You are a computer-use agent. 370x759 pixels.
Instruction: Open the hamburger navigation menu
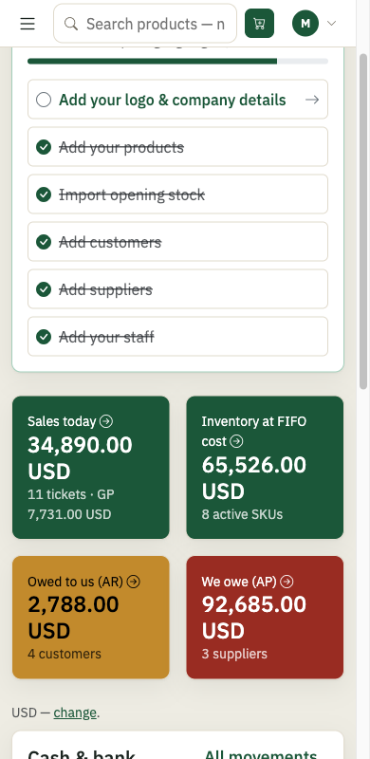(28, 24)
